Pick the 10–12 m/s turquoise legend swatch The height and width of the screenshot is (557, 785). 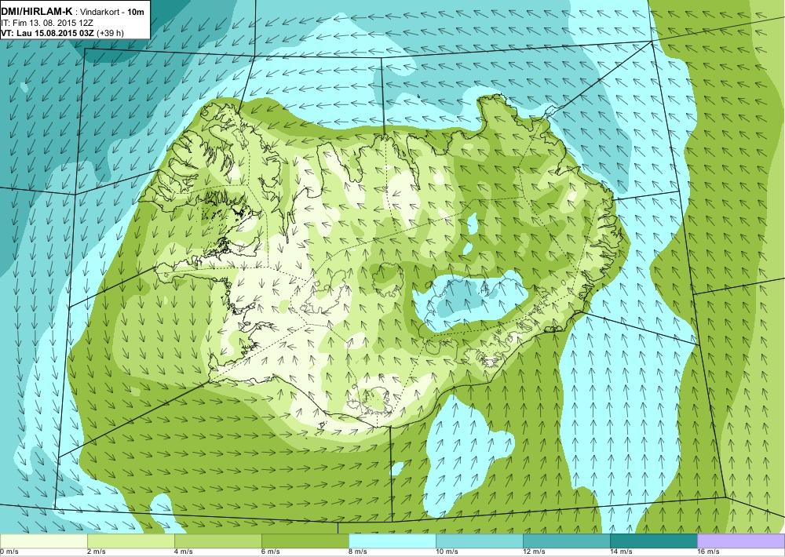pos(479,541)
